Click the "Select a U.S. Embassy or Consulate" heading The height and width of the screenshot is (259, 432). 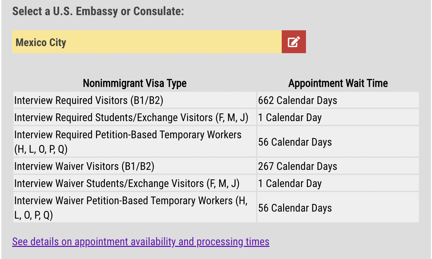pos(98,11)
